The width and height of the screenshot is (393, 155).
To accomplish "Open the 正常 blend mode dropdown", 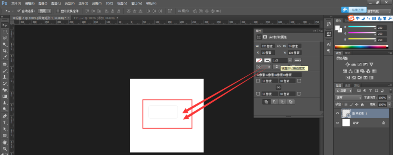I will point(349,98).
